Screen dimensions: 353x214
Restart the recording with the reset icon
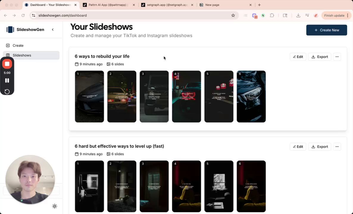click(x=7, y=92)
